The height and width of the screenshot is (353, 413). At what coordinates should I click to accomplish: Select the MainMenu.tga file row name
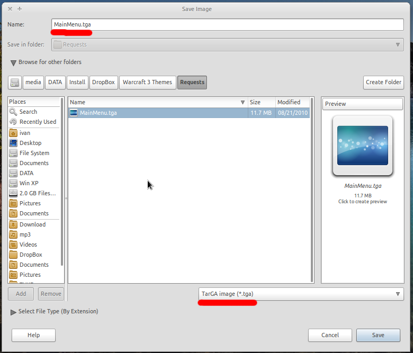98,113
